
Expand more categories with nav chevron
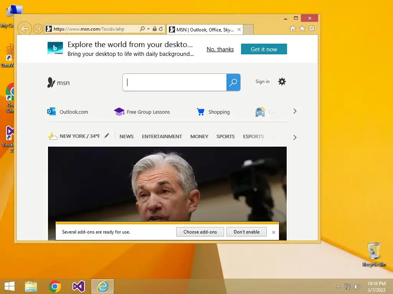[x=295, y=137]
